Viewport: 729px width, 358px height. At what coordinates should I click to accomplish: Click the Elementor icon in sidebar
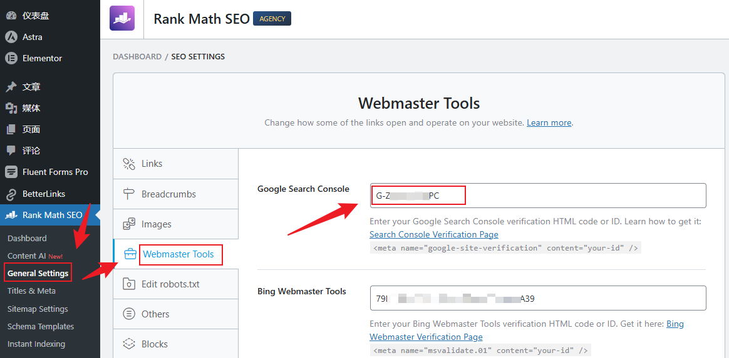(x=11, y=58)
